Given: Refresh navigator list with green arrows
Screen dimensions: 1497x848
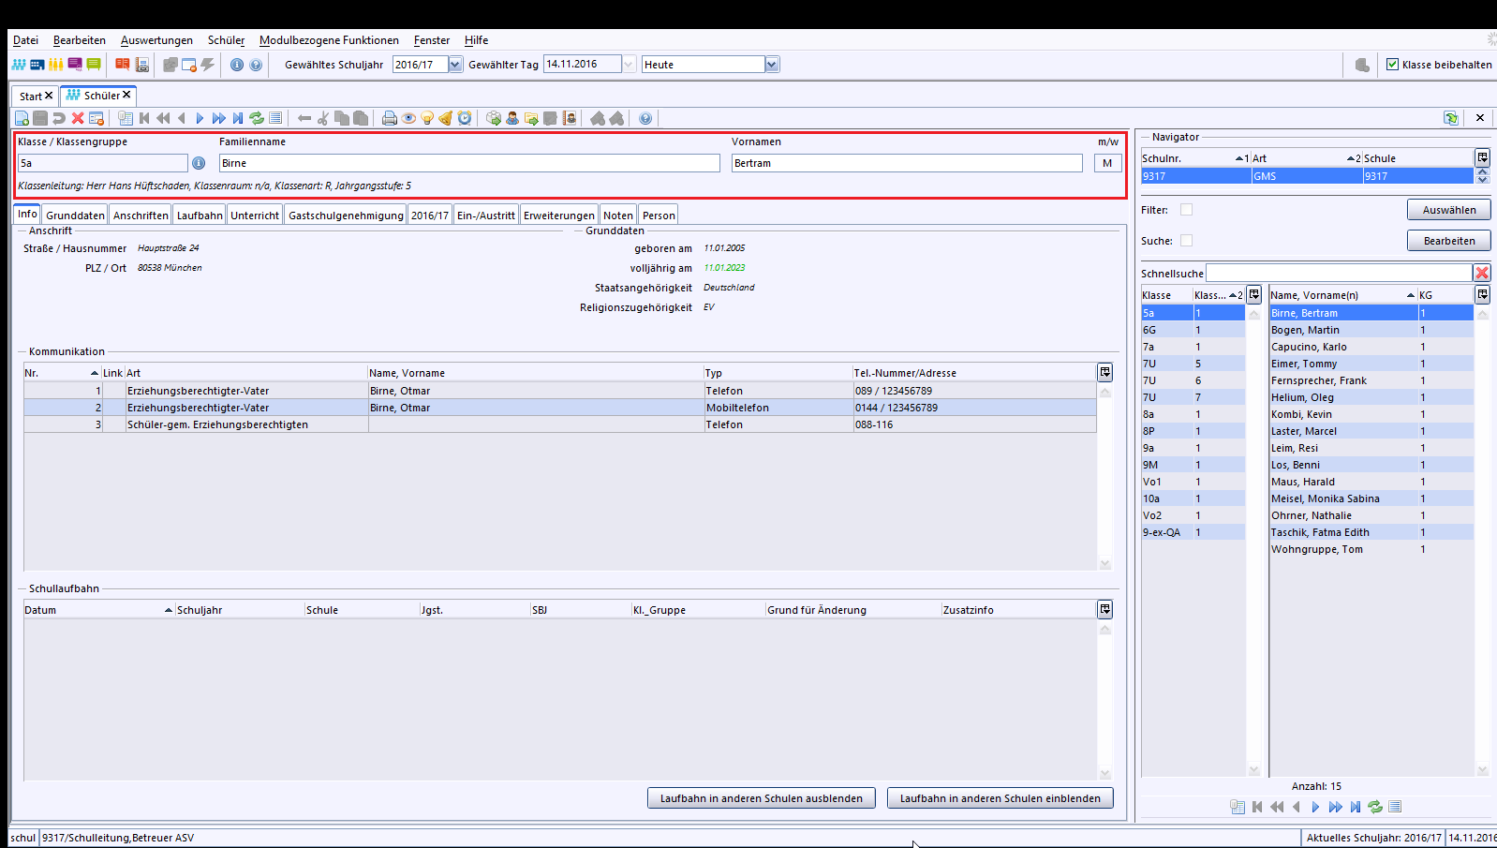Looking at the screenshot, I should (x=1375, y=807).
